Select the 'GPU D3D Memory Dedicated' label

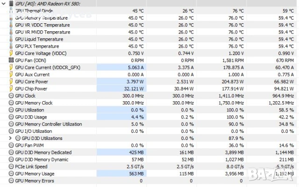click(43, 152)
